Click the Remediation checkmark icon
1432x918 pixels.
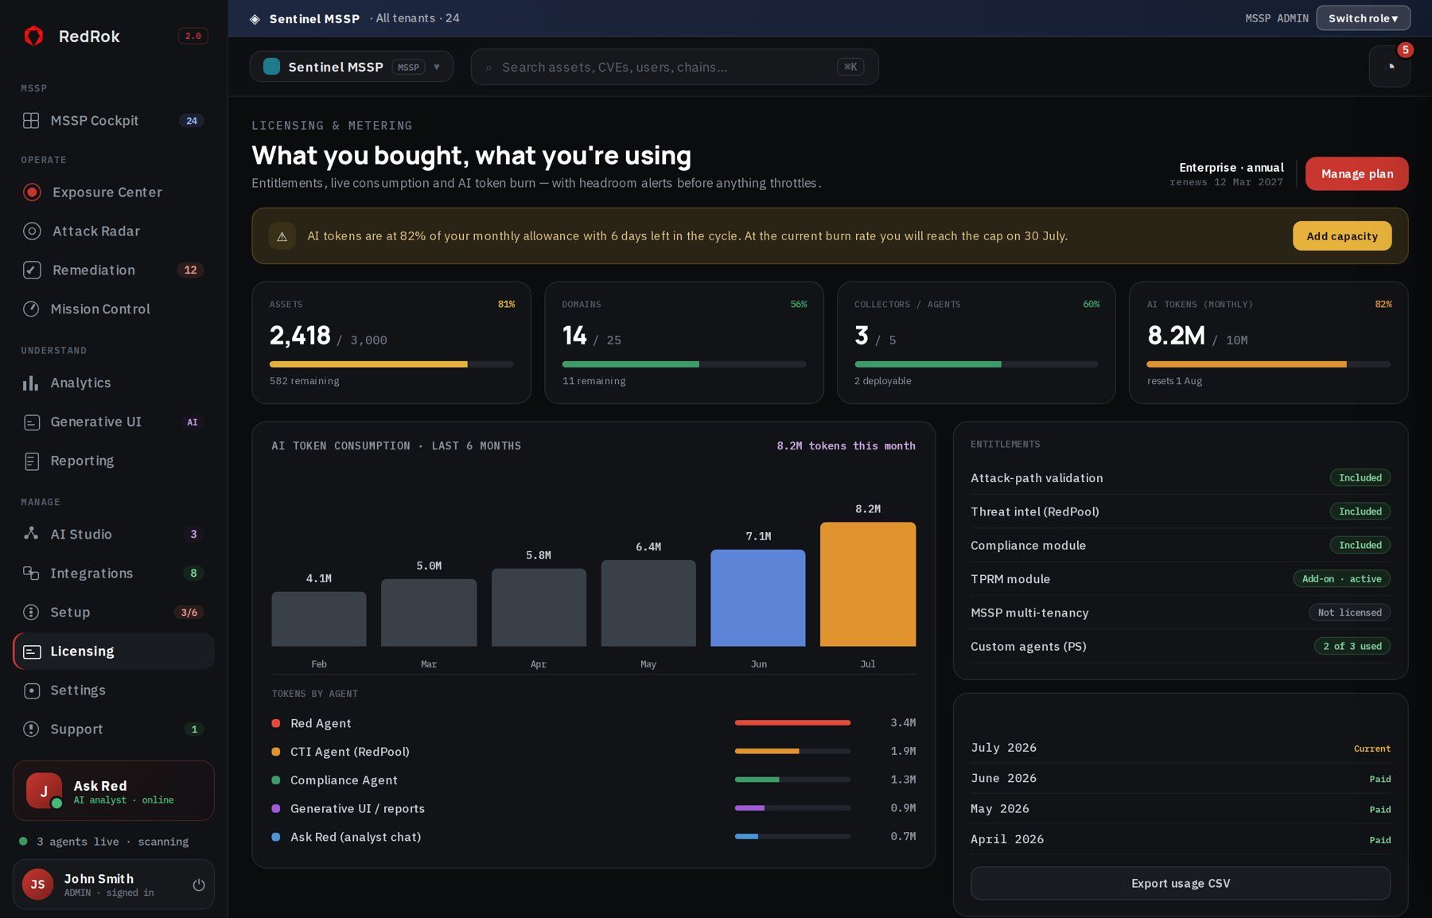click(32, 270)
